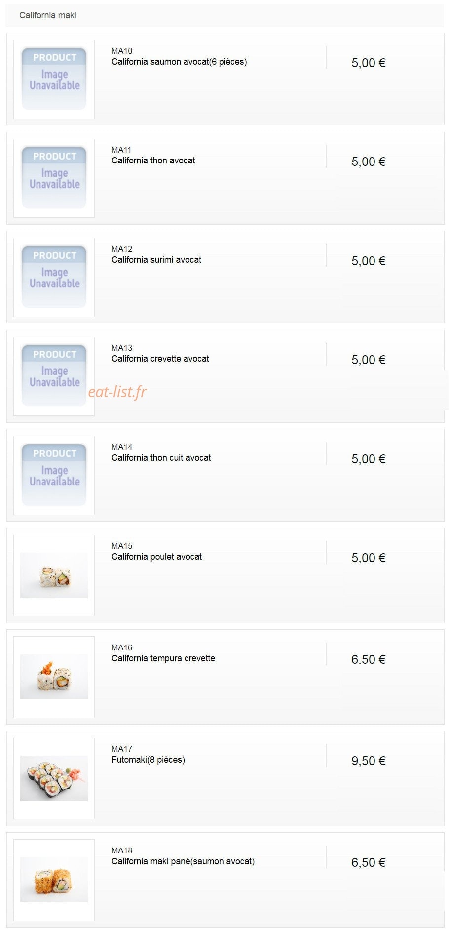View the California maki pané photo
The height and width of the screenshot is (930, 449).
click(54, 880)
